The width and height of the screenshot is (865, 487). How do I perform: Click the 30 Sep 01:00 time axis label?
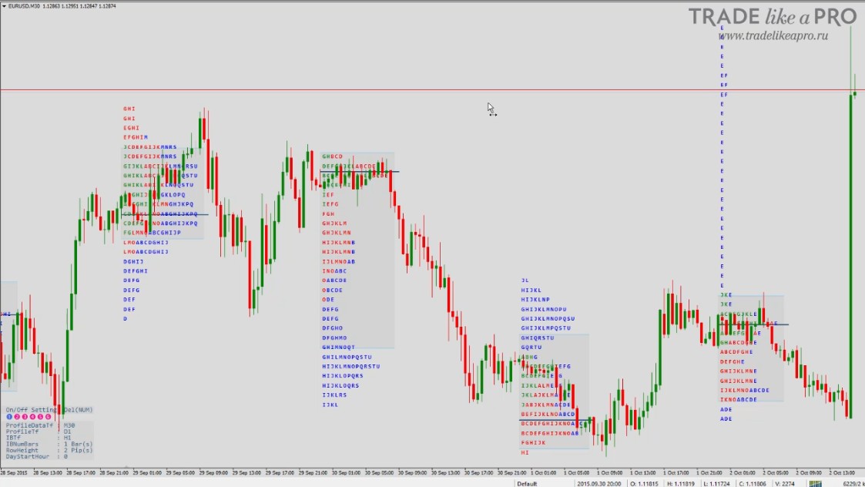click(345, 472)
